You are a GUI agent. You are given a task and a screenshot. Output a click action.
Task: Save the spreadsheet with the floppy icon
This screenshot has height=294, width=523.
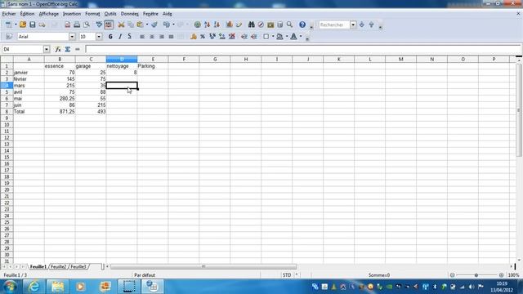33,24
